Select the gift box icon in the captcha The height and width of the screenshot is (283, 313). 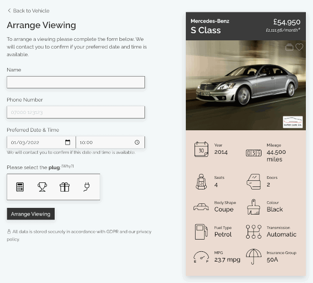coord(64,187)
